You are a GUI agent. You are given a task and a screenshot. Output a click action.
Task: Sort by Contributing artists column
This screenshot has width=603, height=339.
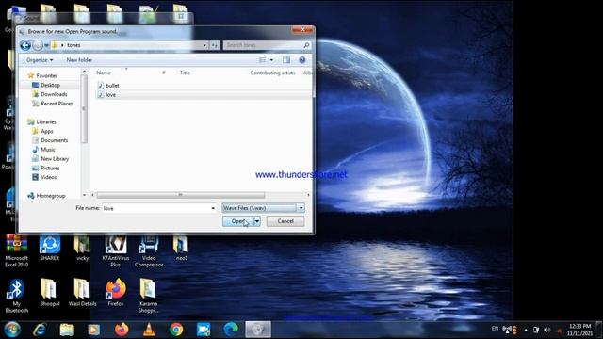click(272, 73)
